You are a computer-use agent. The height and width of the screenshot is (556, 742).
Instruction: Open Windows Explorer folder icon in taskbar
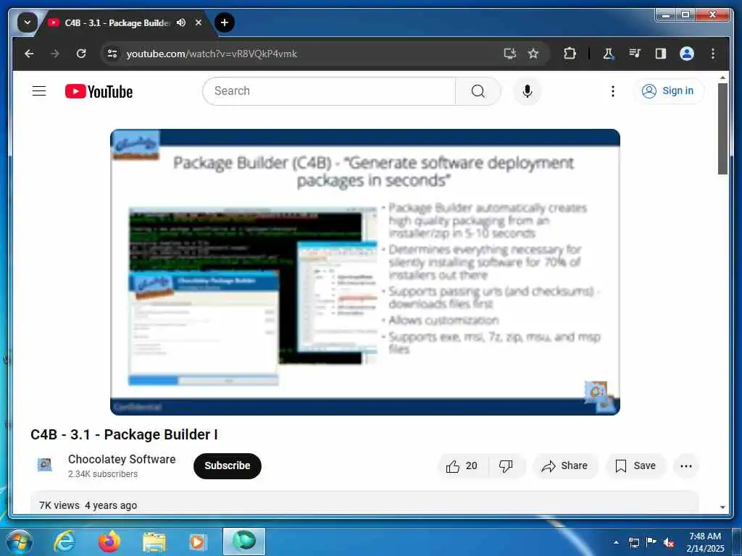[154, 542]
